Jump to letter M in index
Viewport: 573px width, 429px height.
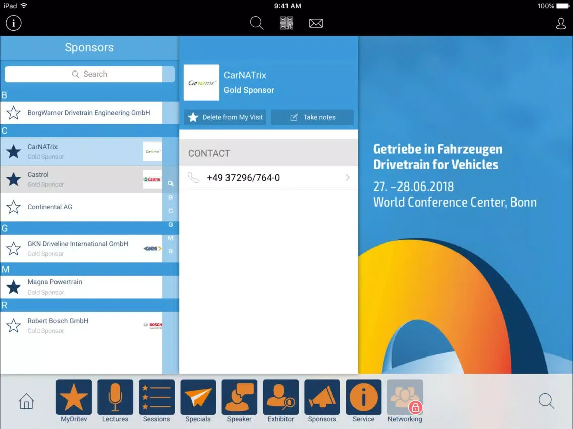click(x=170, y=238)
